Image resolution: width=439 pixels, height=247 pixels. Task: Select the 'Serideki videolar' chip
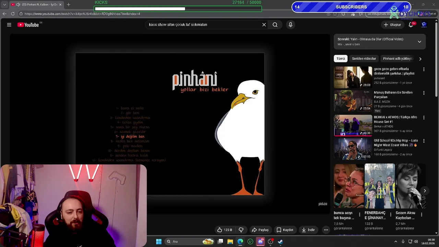click(364, 59)
